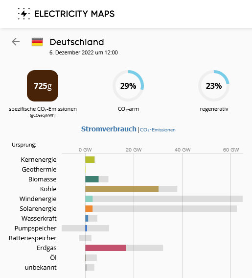The image size is (252, 278).
Task: Click the ELECTRICITY MAPS title text
Action: (74, 14)
